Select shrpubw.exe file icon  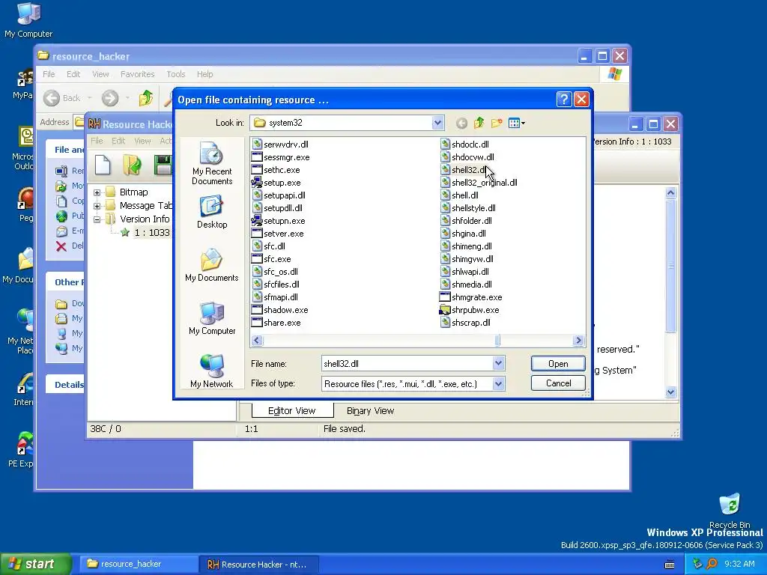(445, 309)
